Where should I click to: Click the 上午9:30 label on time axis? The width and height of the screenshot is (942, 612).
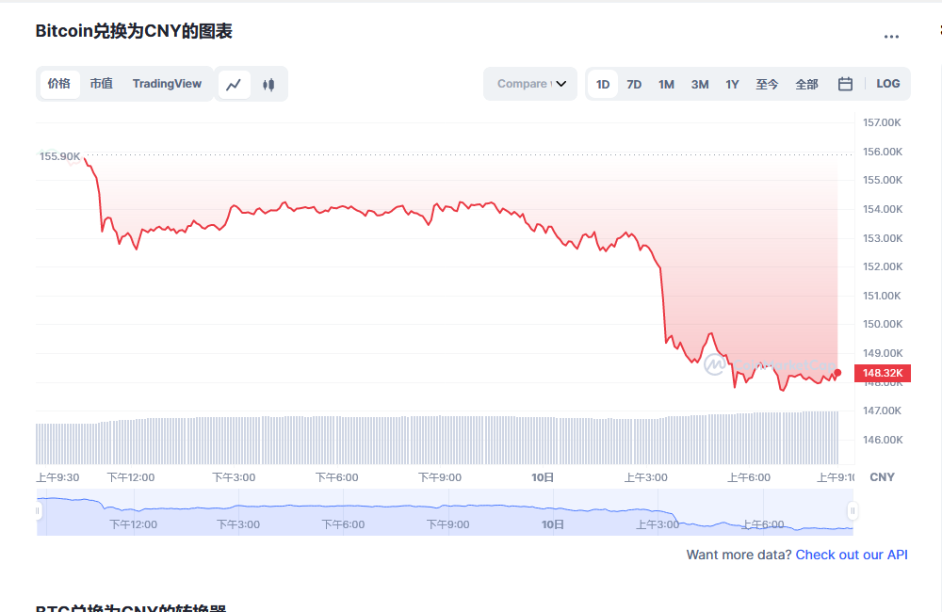coord(57,477)
